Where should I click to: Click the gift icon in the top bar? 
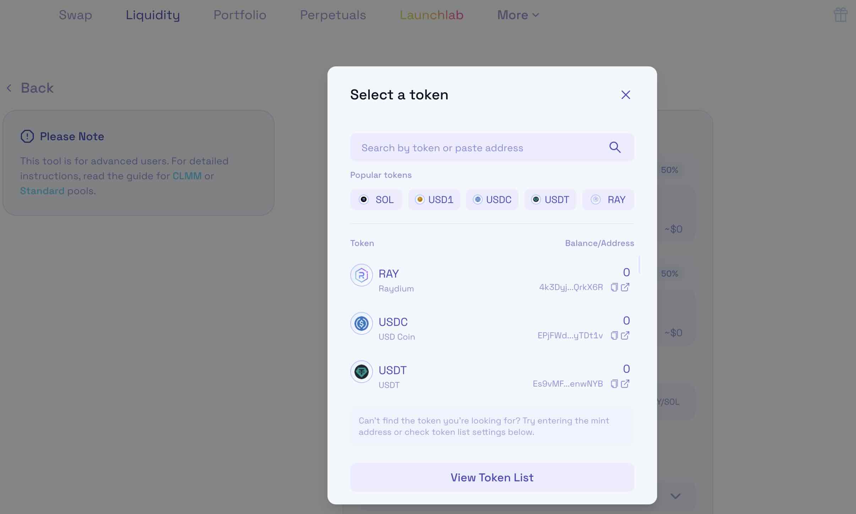tap(841, 15)
